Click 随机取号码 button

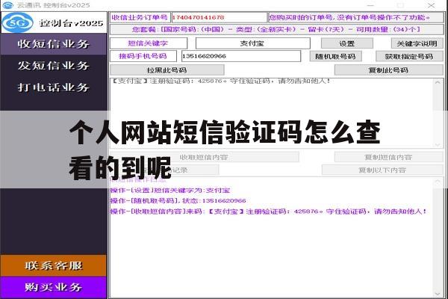tap(335, 56)
